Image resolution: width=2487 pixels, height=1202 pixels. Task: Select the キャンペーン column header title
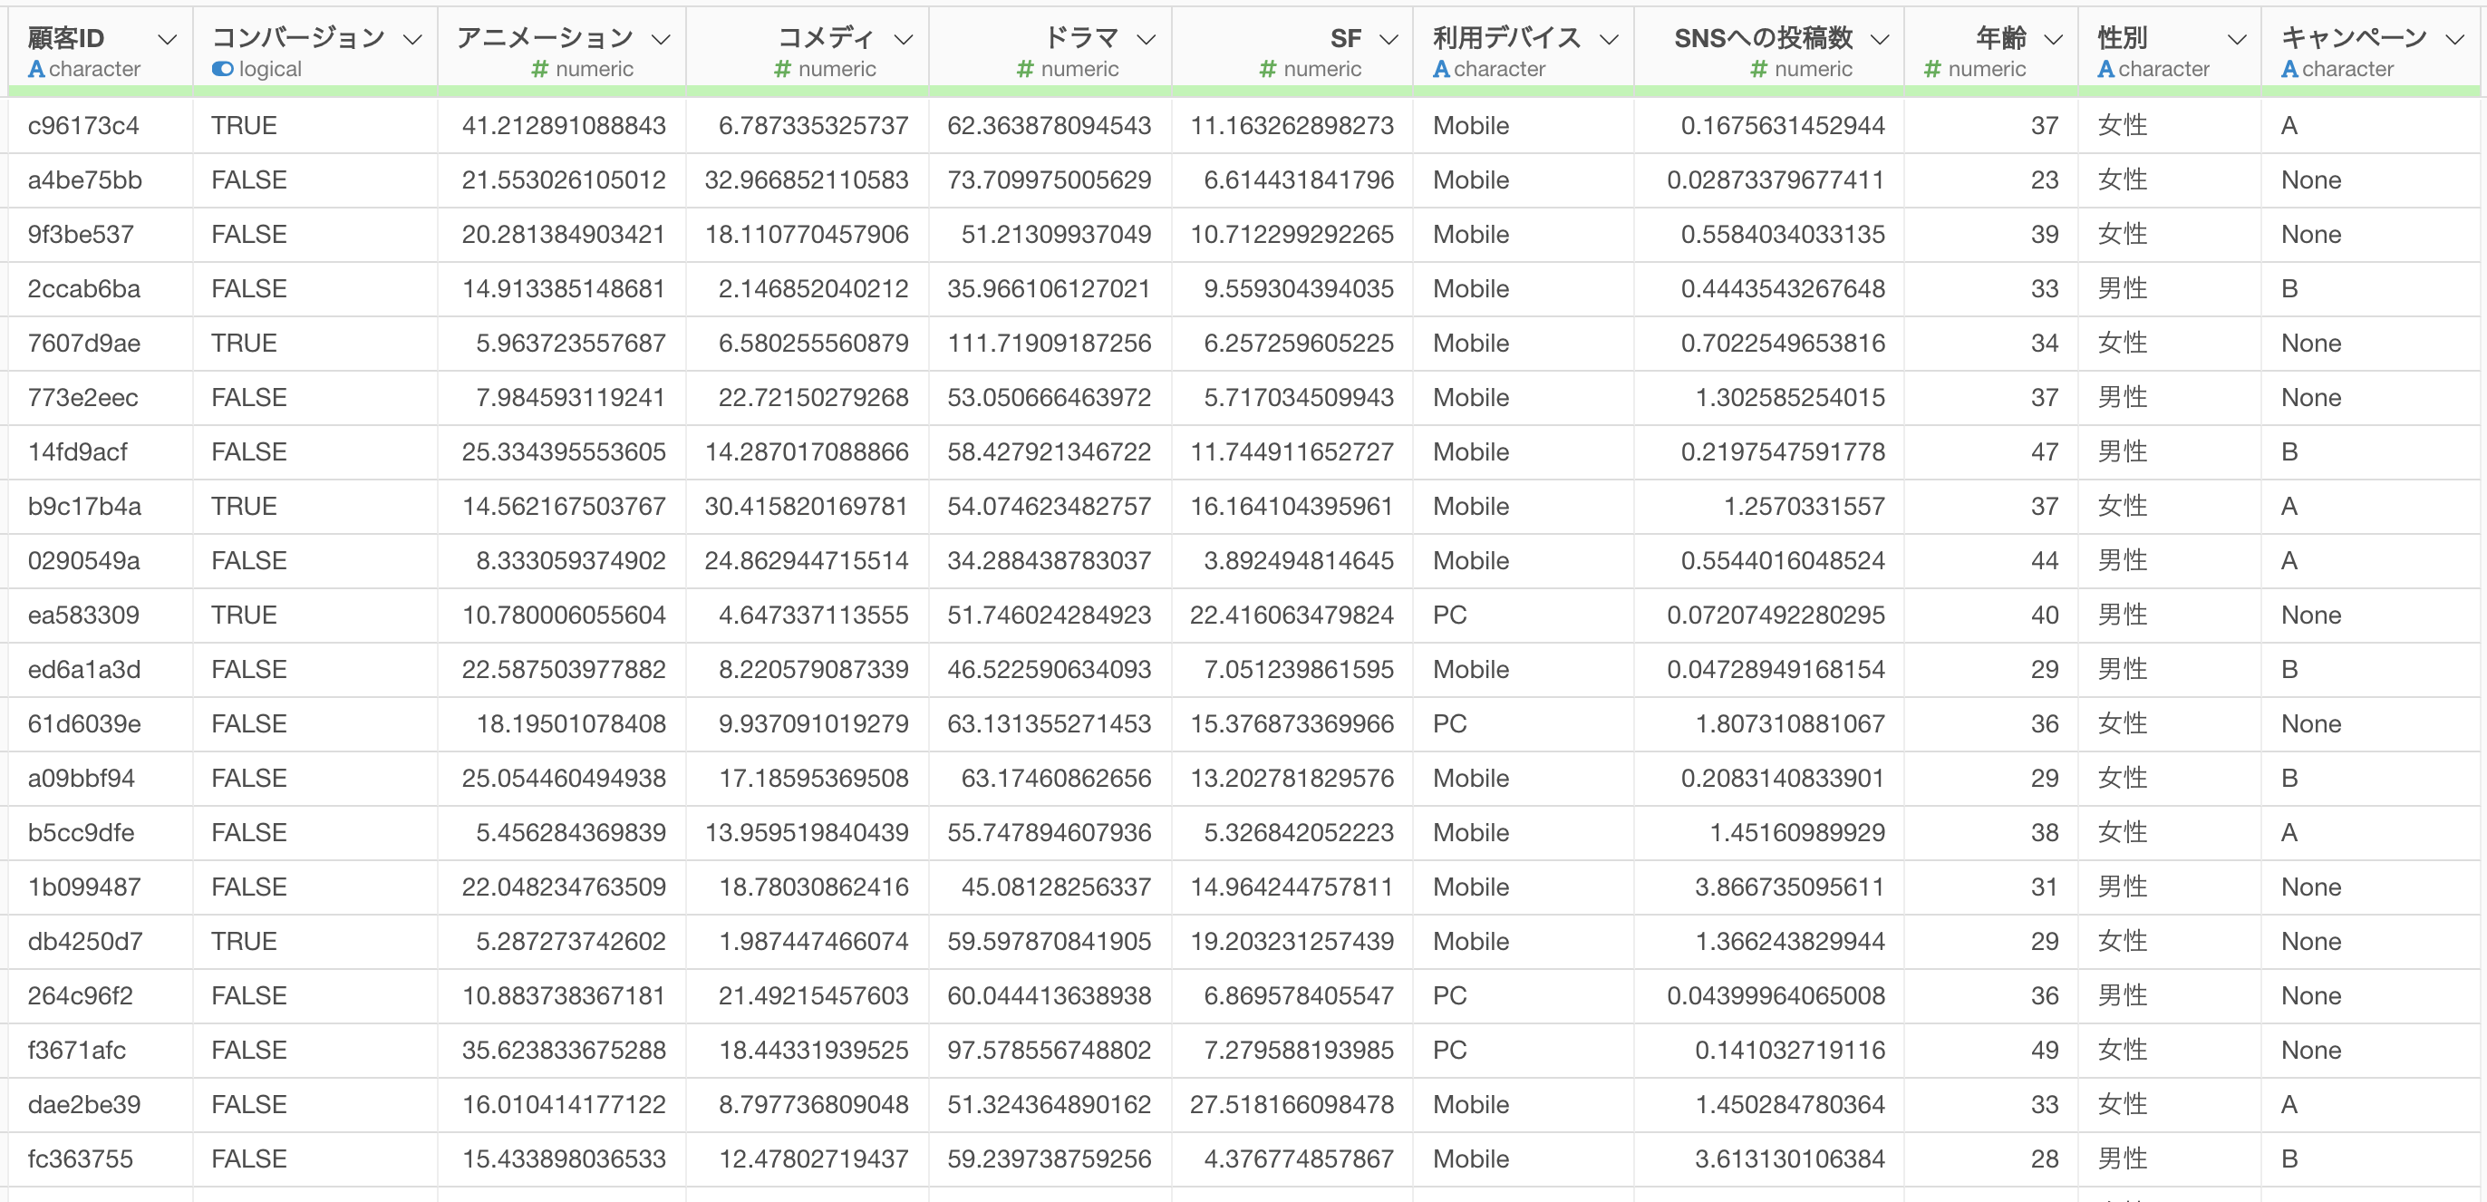pos(2354,39)
